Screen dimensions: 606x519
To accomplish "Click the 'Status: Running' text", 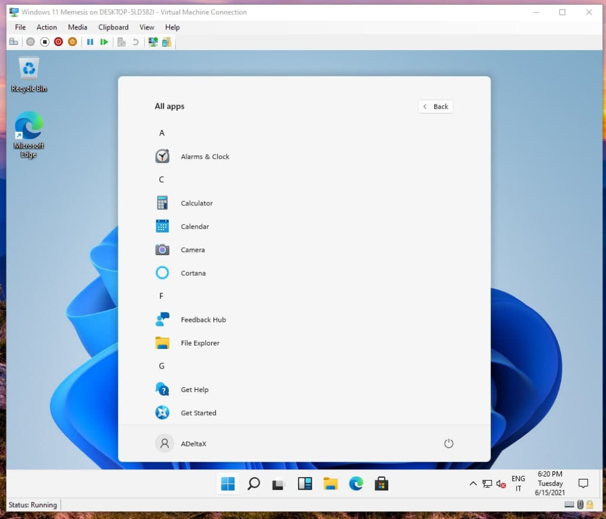I will [33, 505].
